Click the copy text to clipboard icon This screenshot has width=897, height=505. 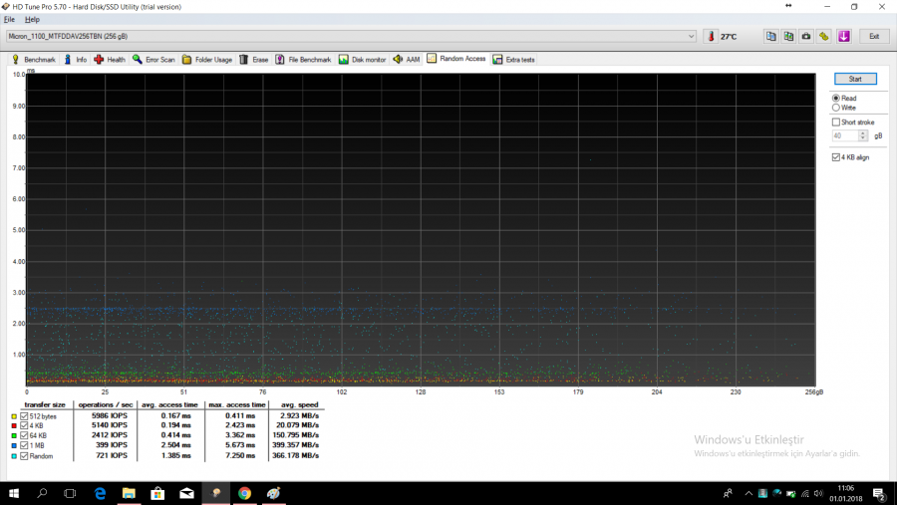771,37
